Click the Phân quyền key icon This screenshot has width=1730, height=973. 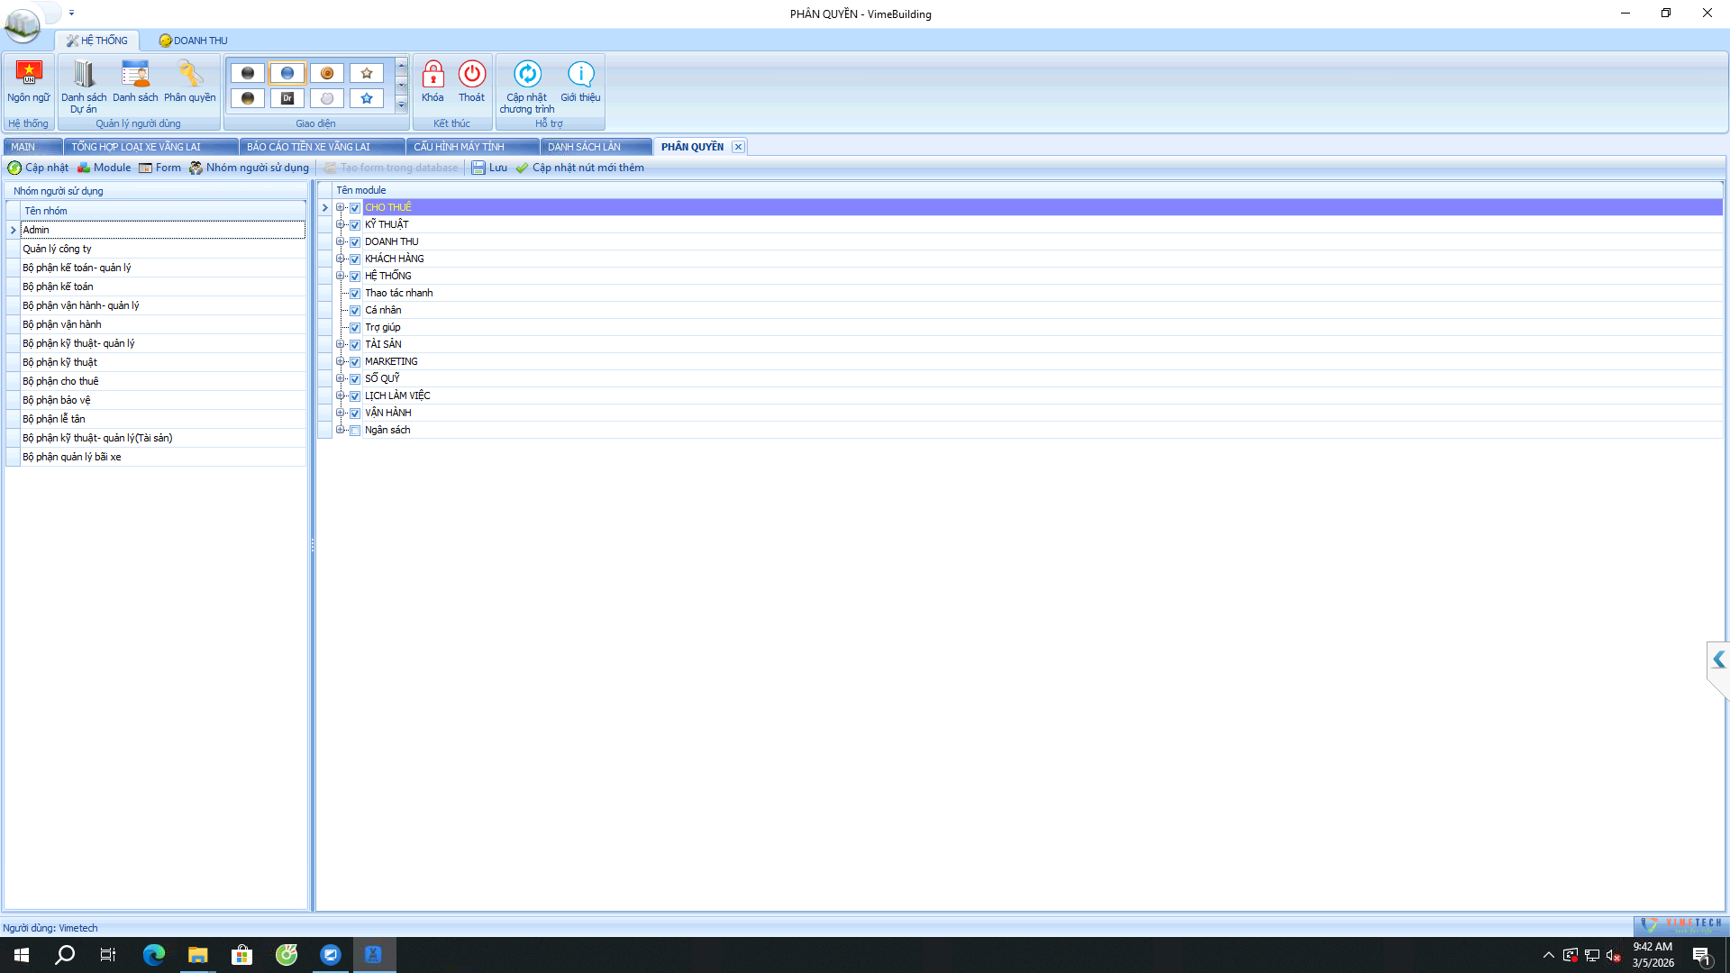[x=190, y=74]
